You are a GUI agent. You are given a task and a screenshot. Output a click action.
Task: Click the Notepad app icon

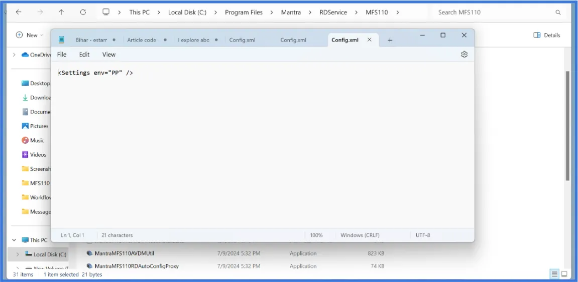click(62, 40)
